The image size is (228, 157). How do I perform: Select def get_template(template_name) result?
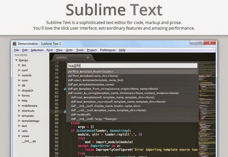(x=132, y=84)
